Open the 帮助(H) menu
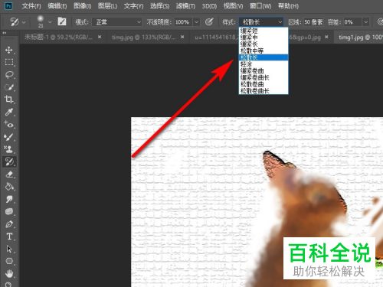383x287 pixels. click(x=288, y=6)
